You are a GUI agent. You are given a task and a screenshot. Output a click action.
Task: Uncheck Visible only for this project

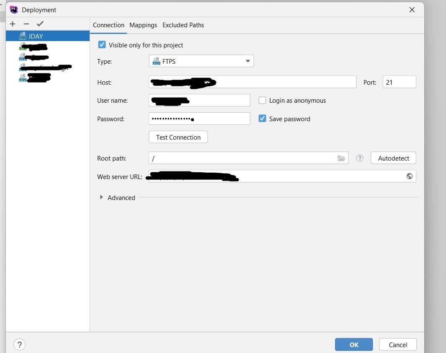coord(102,44)
